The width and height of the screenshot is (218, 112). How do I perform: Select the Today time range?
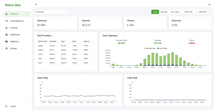155,12
